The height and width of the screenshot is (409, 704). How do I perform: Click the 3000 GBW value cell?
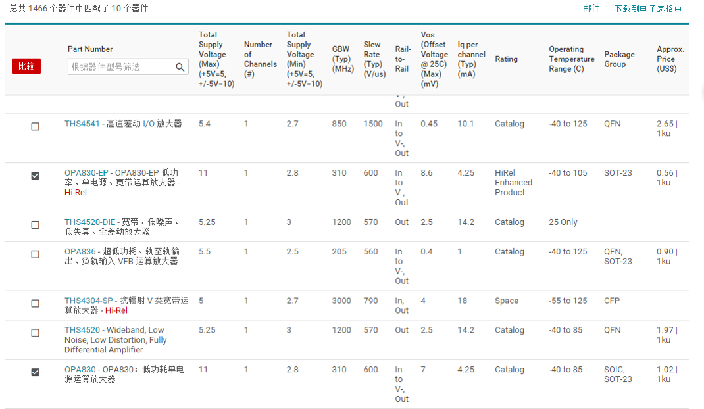(341, 301)
